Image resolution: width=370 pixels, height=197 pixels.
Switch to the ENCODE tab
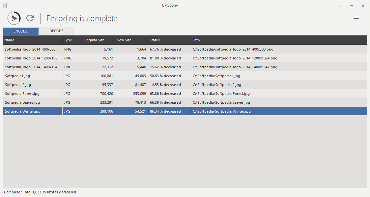pyautogui.click(x=20, y=31)
